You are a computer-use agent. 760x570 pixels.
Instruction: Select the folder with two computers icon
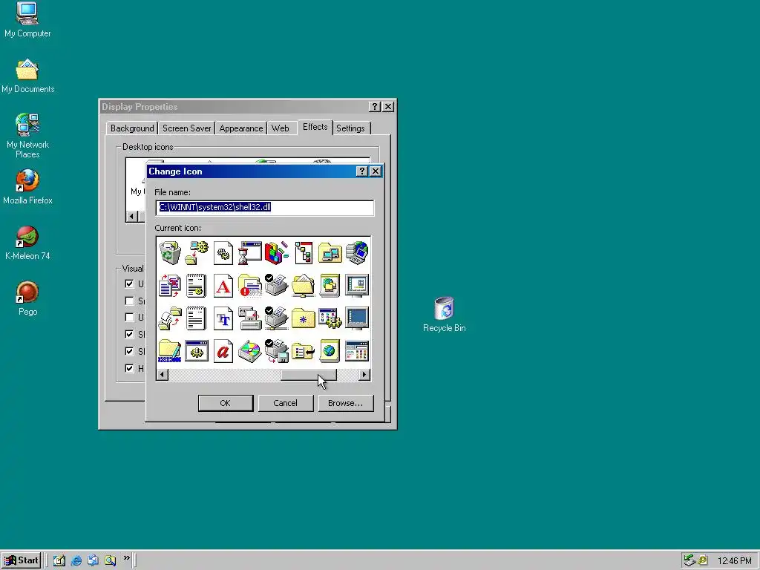click(x=330, y=252)
